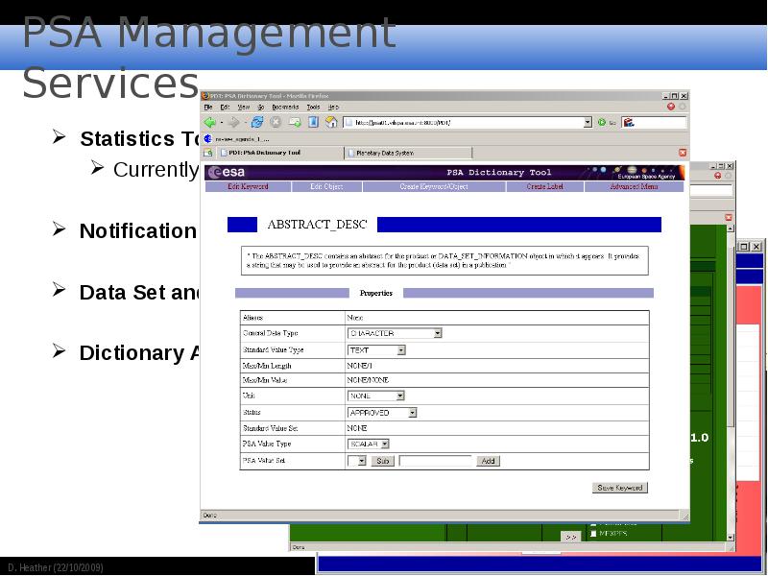Image resolution: width=768 pixels, height=576 pixels.
Task: Click the new tab icon beside tabs
Action: click(207, 153)
